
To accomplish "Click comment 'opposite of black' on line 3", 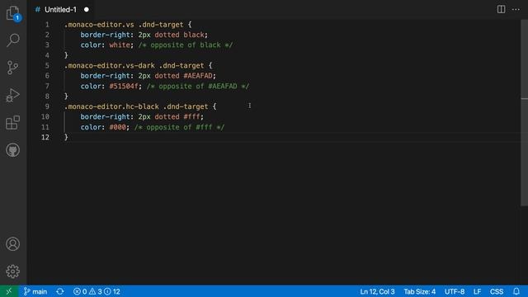I will tap(186, 45).
